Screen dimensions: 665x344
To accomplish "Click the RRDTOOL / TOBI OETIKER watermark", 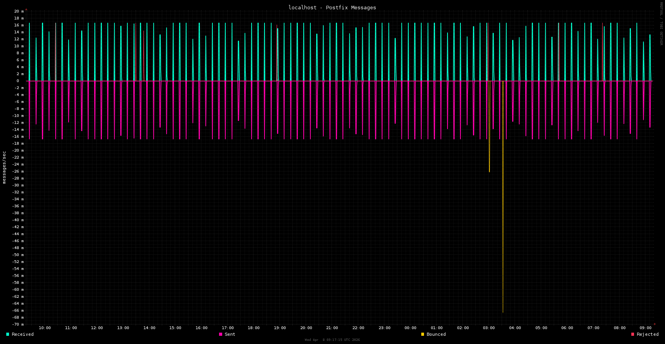I will tap(661, 23).
